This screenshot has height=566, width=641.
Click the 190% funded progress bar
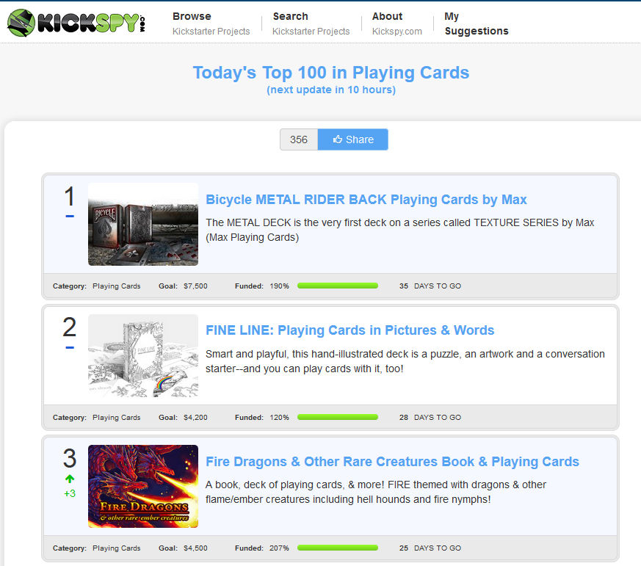pyautogui.click(x=337, y=286)
